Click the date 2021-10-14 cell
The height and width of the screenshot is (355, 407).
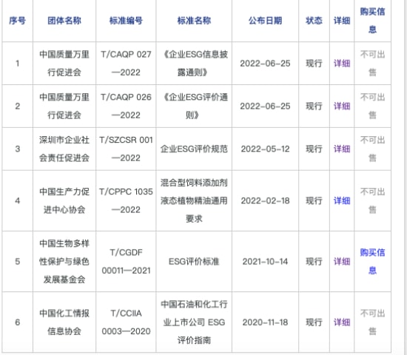tap(265, 262)
